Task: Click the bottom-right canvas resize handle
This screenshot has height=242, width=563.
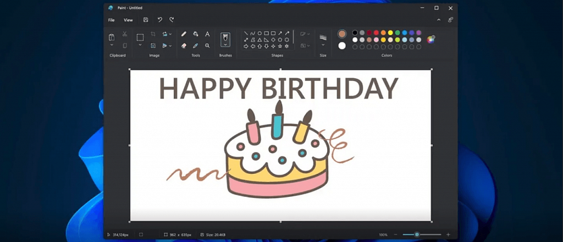Action: (431, 222)
